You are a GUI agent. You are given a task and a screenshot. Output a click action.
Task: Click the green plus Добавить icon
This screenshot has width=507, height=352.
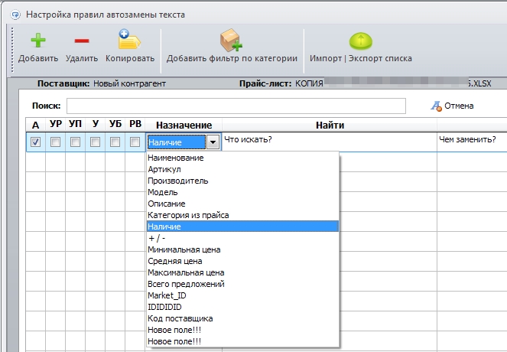(x=38, y=41)
